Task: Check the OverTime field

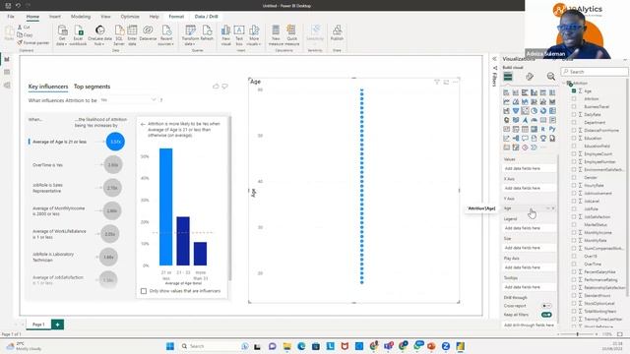Action: 574,264
